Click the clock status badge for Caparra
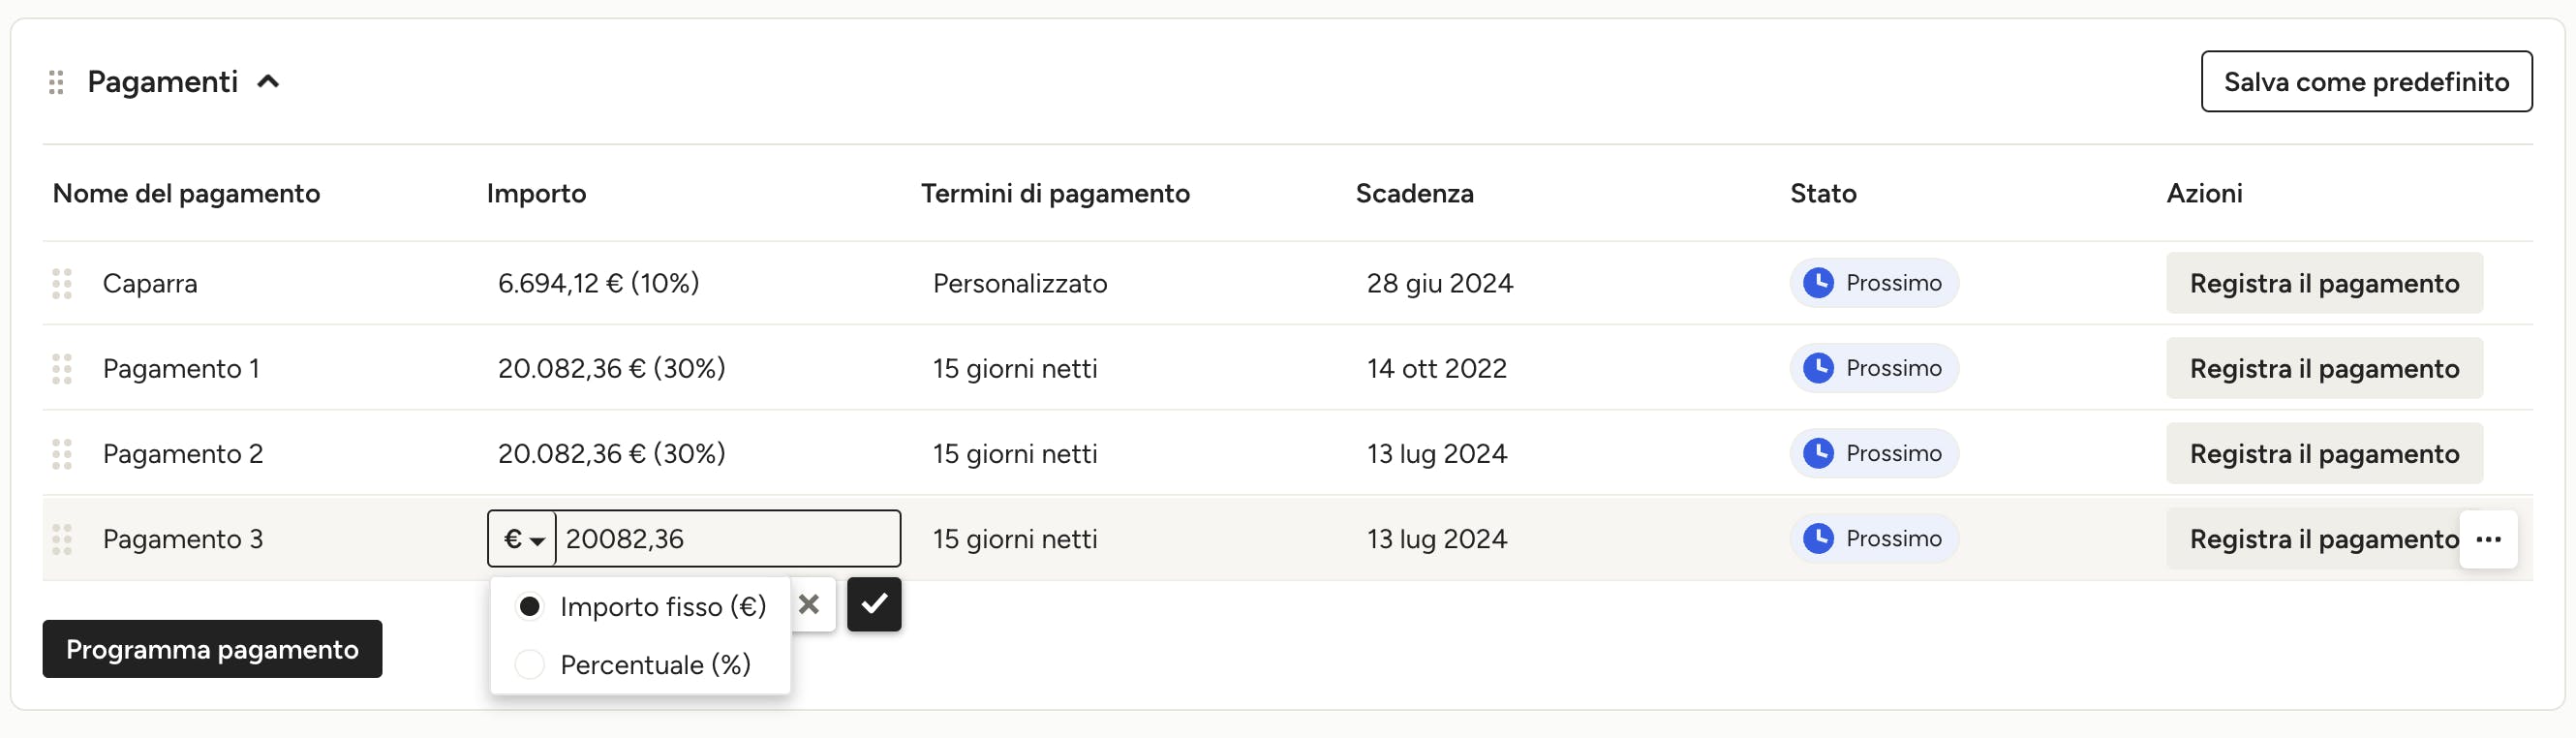This screenshot has height=738, width=2576. pyautogui.click(x=1874, y=283)
